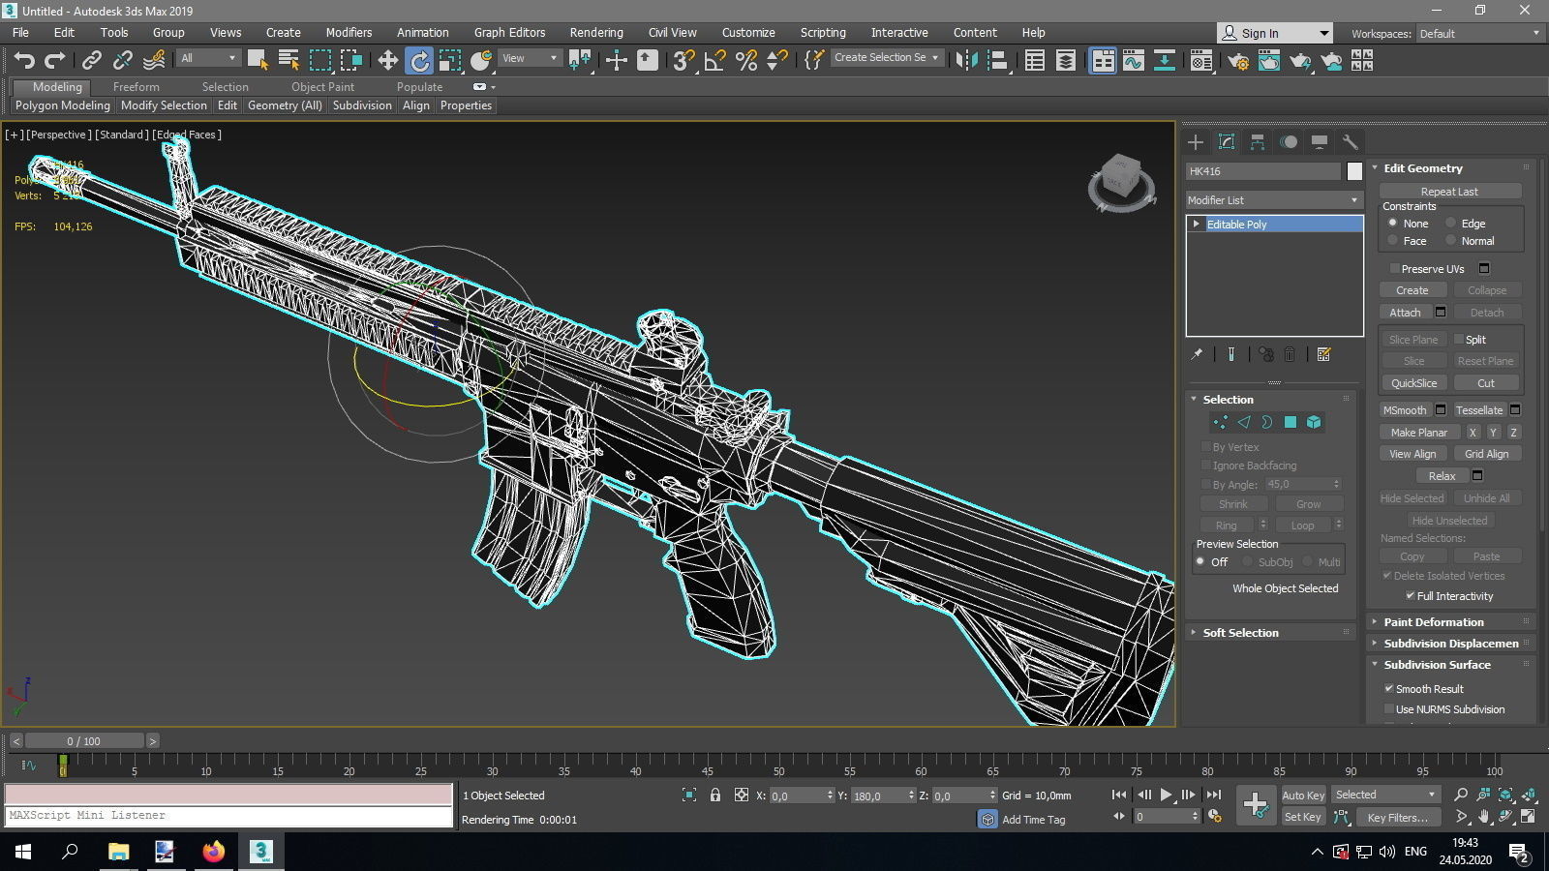Expand the Paint Deformation rollout
Screen dimensions: 1549x871
[x=1375, y=621]
